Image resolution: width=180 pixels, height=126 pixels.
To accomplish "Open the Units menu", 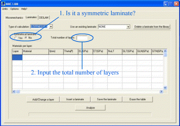I will click(5, 9).
